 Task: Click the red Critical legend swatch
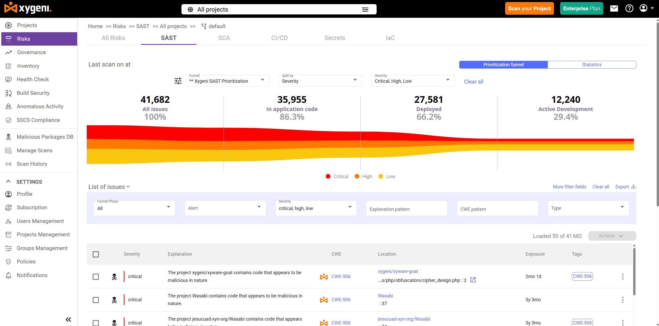(x=328, y=176)
